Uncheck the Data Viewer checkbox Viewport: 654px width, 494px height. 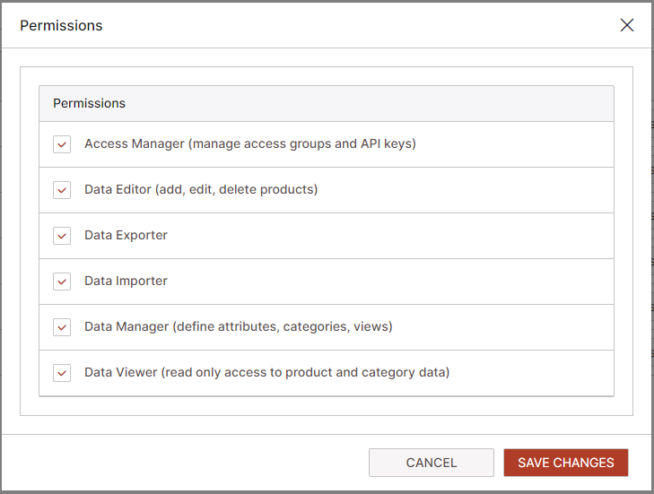pyautogui.click(x=62, y=373)
